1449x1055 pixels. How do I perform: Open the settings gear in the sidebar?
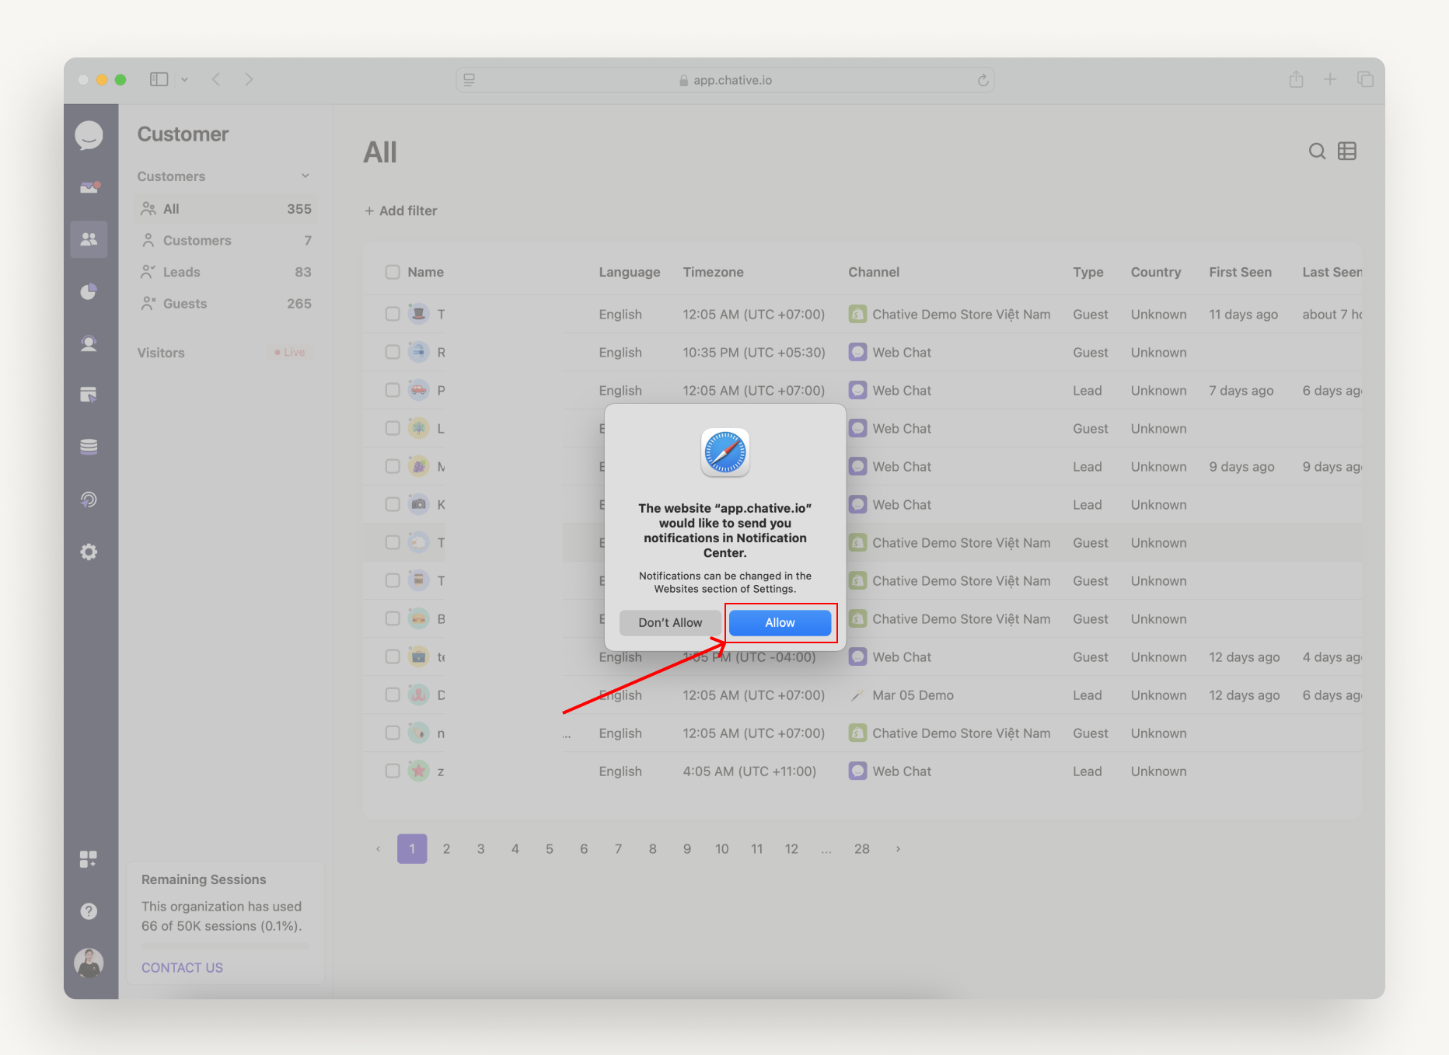click(x=89, y=552)
